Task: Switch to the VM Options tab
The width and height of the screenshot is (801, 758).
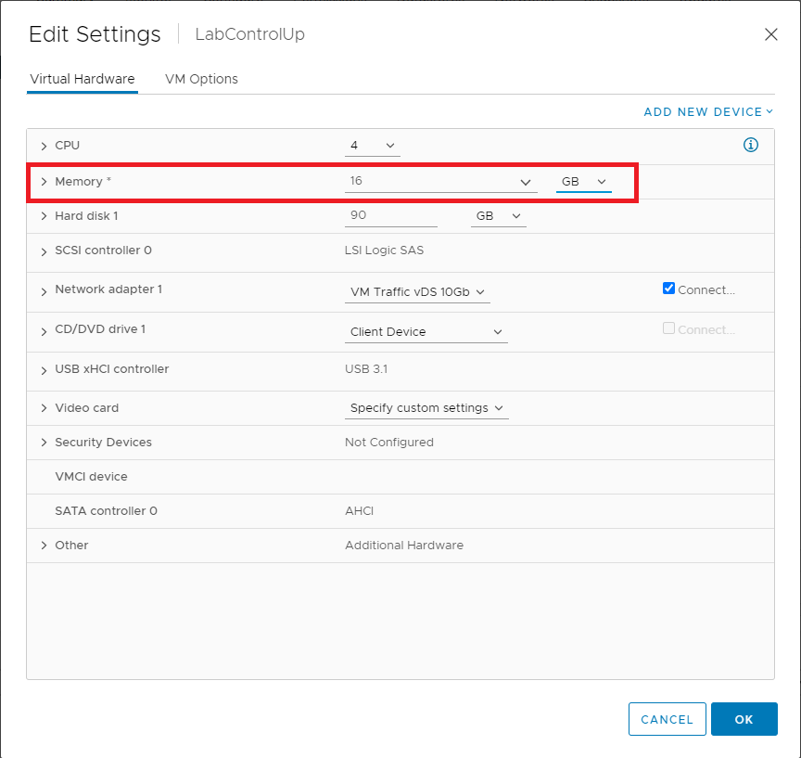Action: pyautogui.click(x=201, y=79)
